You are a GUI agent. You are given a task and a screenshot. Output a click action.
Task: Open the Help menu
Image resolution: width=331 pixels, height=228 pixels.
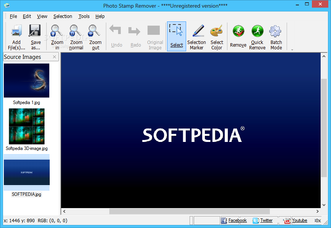click(100, 16)
